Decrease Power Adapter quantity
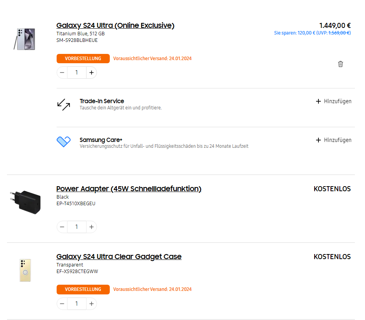The image size is (365, 320). coord(62,227)
